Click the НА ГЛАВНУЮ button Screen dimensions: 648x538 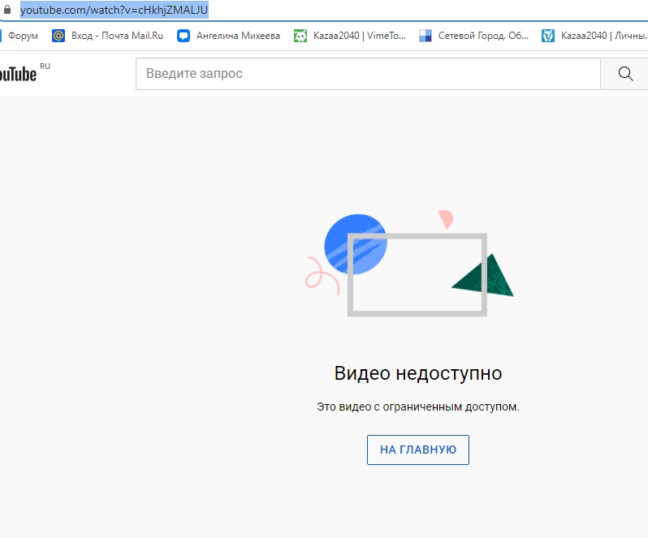click(x=417, y=450)
